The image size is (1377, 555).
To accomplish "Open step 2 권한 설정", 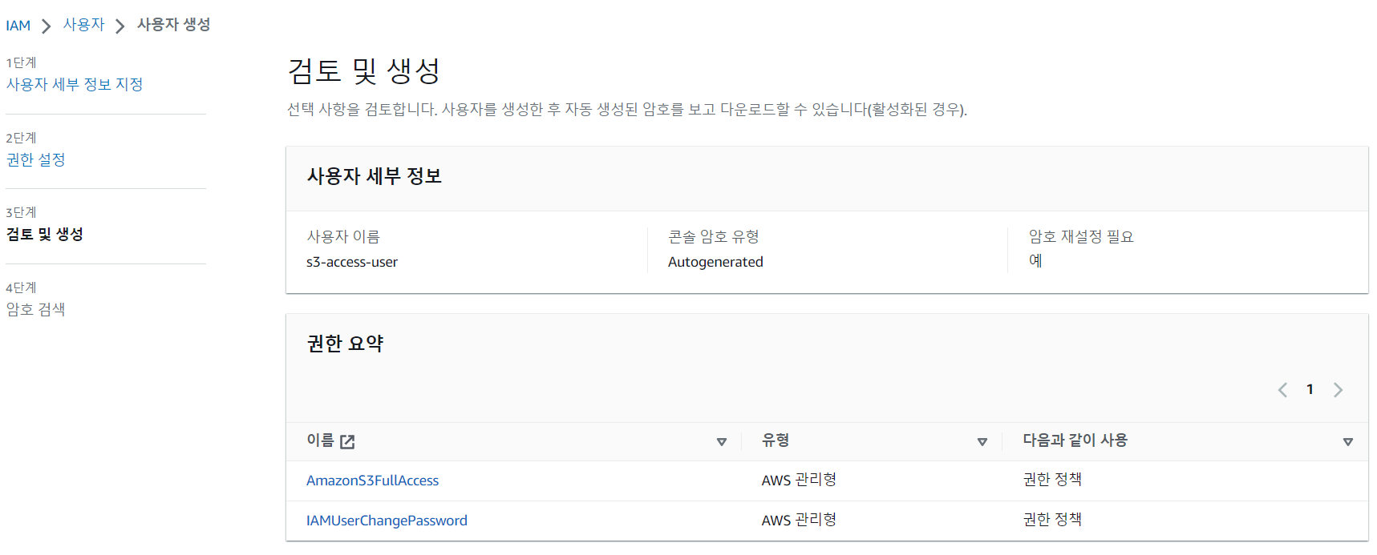I will pos(36,159).
